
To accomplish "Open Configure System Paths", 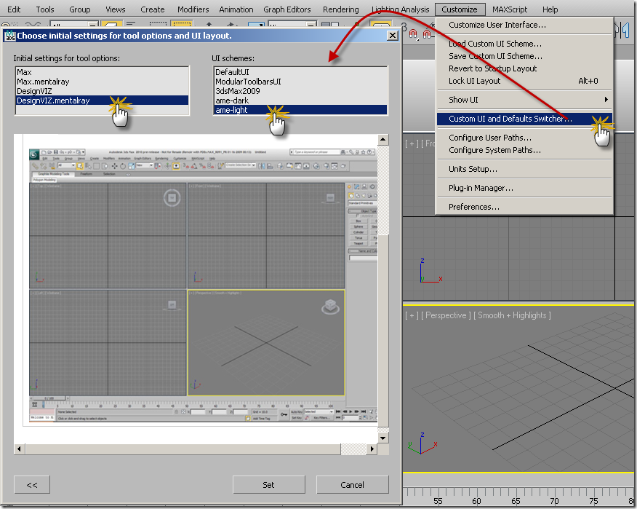I will 524,150.
